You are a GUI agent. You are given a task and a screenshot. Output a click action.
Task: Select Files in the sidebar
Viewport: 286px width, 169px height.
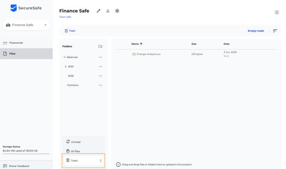click(x=26, y=54)
